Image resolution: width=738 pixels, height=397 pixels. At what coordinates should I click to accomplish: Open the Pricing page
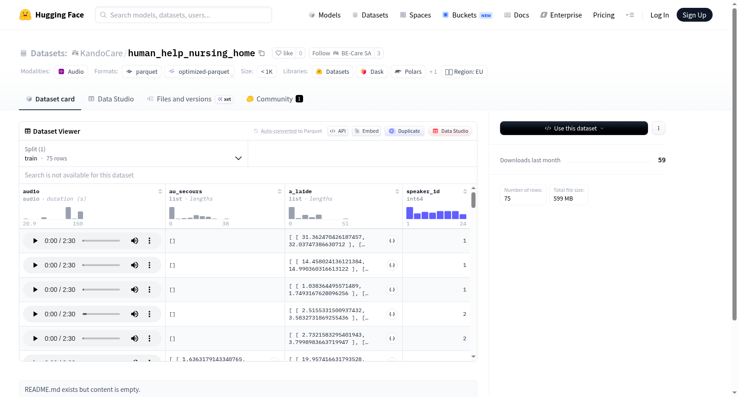[604, 15]
